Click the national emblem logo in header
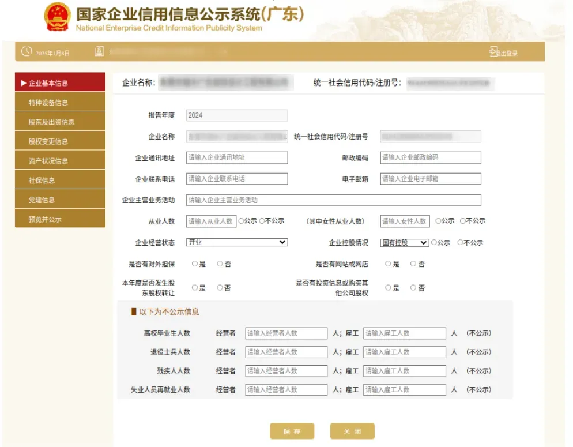 point(57,17)
